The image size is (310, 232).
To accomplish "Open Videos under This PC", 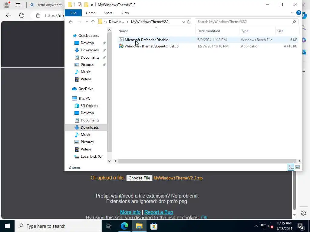I will tap(86, 149).
